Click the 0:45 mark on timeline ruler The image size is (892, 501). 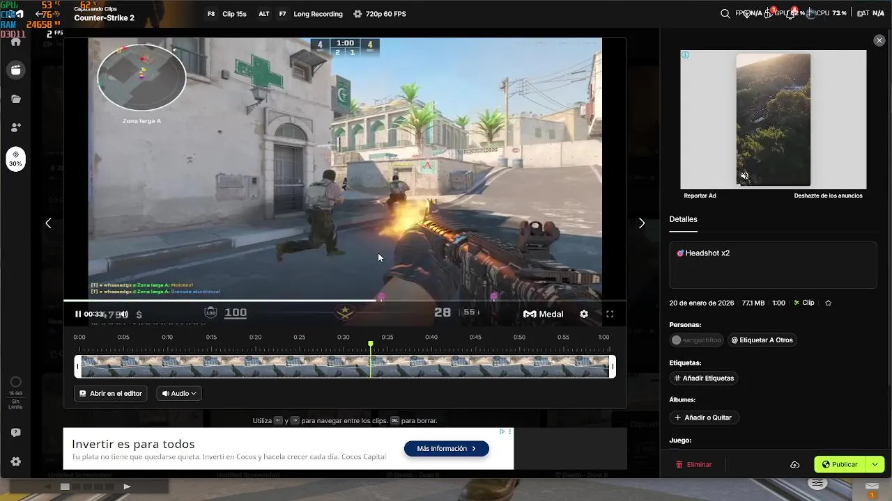[x=475, y=337]
